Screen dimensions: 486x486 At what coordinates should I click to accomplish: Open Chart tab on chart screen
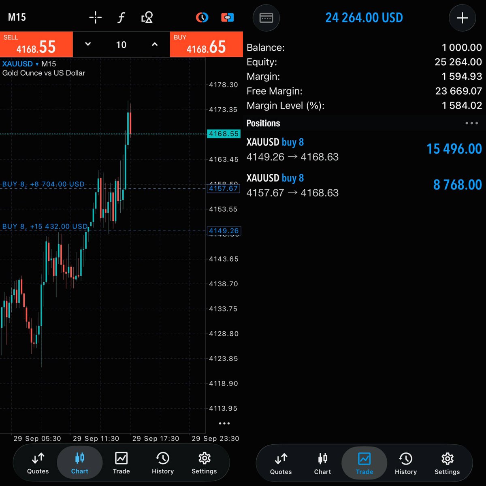(x=79, y=463)
